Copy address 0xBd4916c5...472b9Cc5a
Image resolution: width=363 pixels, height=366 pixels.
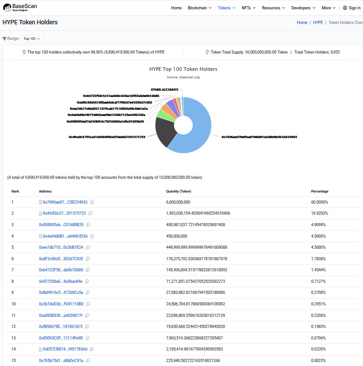point(88,293)
